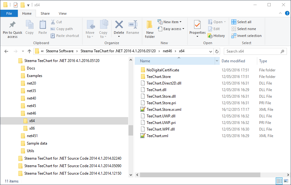This screenshot has height=185, width=291.
Task: Click the Edit ribbon button
Action: click(214, 29)
